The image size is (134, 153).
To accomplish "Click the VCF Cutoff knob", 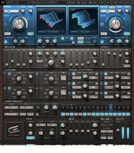I will pyautogui.click(x=40, y=54).
